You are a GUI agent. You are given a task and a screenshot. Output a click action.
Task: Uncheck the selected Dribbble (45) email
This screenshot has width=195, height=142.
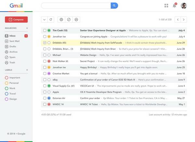[x=45, y=43]
